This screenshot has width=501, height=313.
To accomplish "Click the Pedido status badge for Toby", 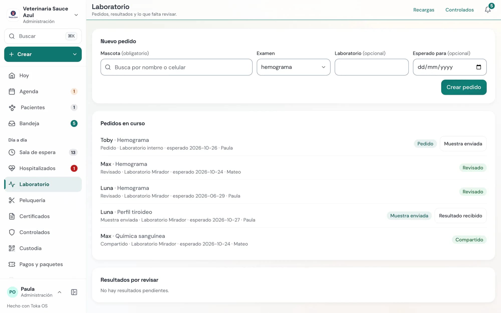I will pos(425,144).
